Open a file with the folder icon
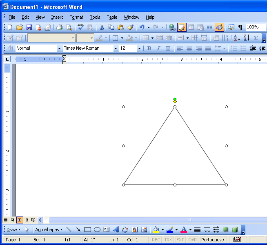The image size is (267, 245). (20, 27)
